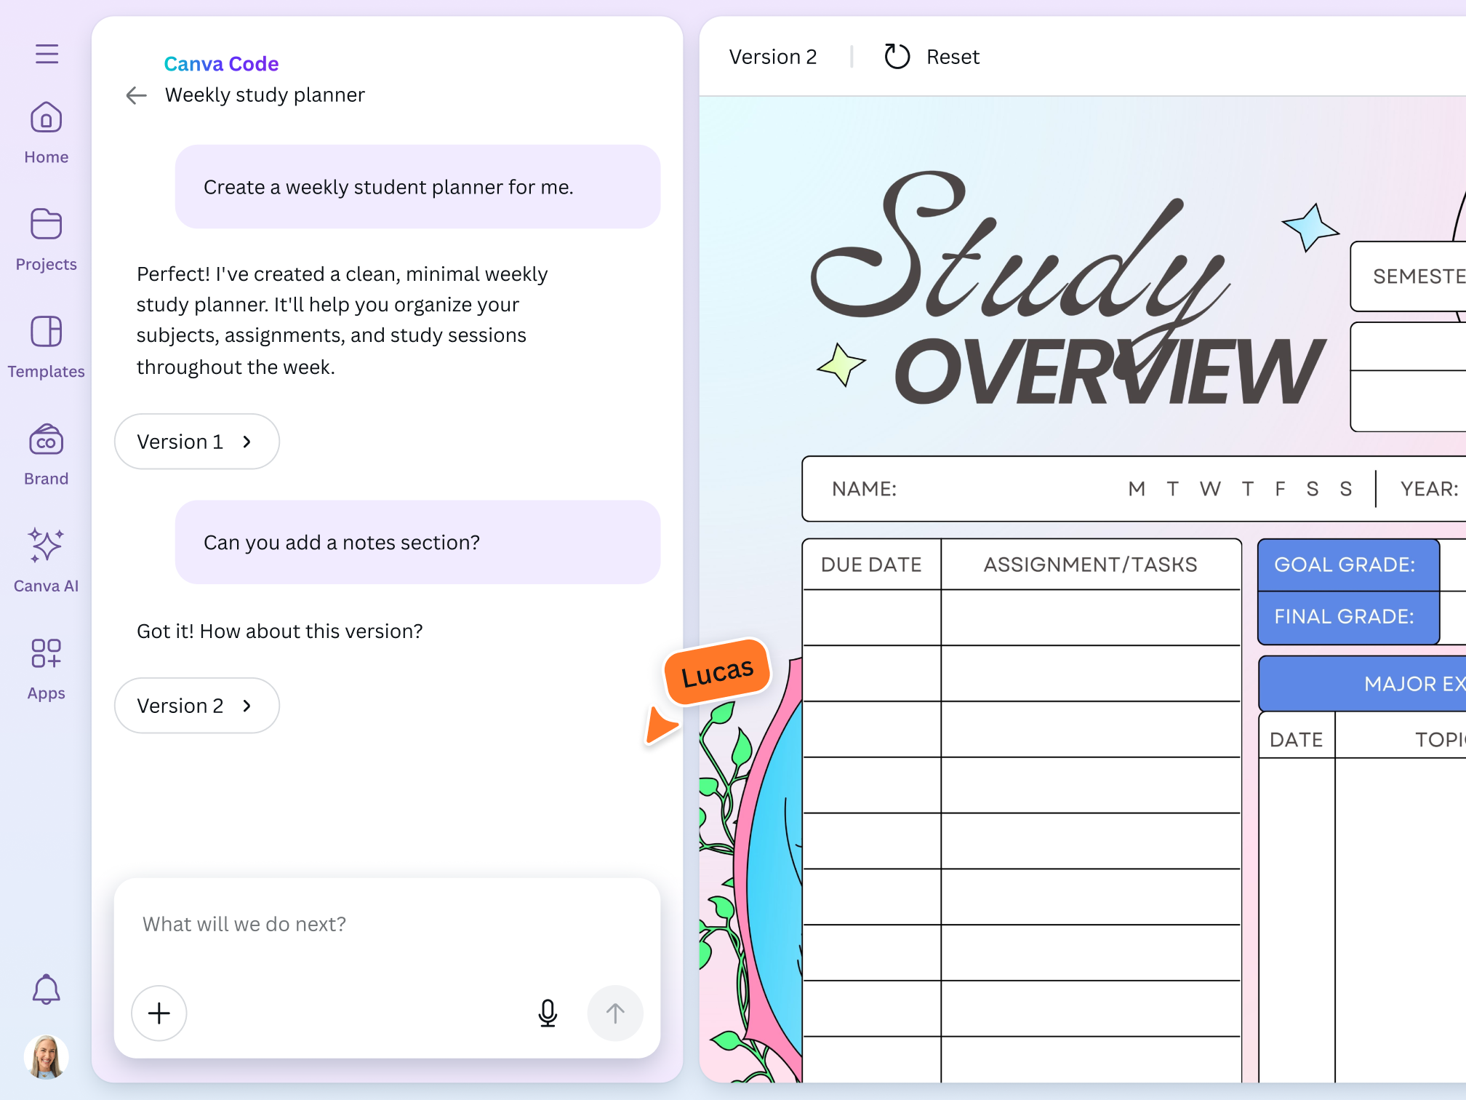
Task: Click the Version 2 label in preview header
Action: click(773, 57)
